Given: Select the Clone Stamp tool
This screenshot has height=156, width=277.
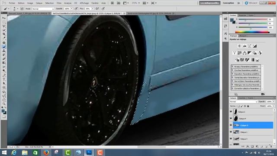Looking at the screenshot, I should [4, 51].
